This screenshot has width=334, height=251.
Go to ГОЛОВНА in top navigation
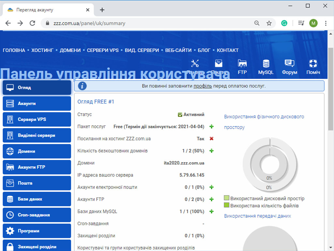[x=14, y=50]
